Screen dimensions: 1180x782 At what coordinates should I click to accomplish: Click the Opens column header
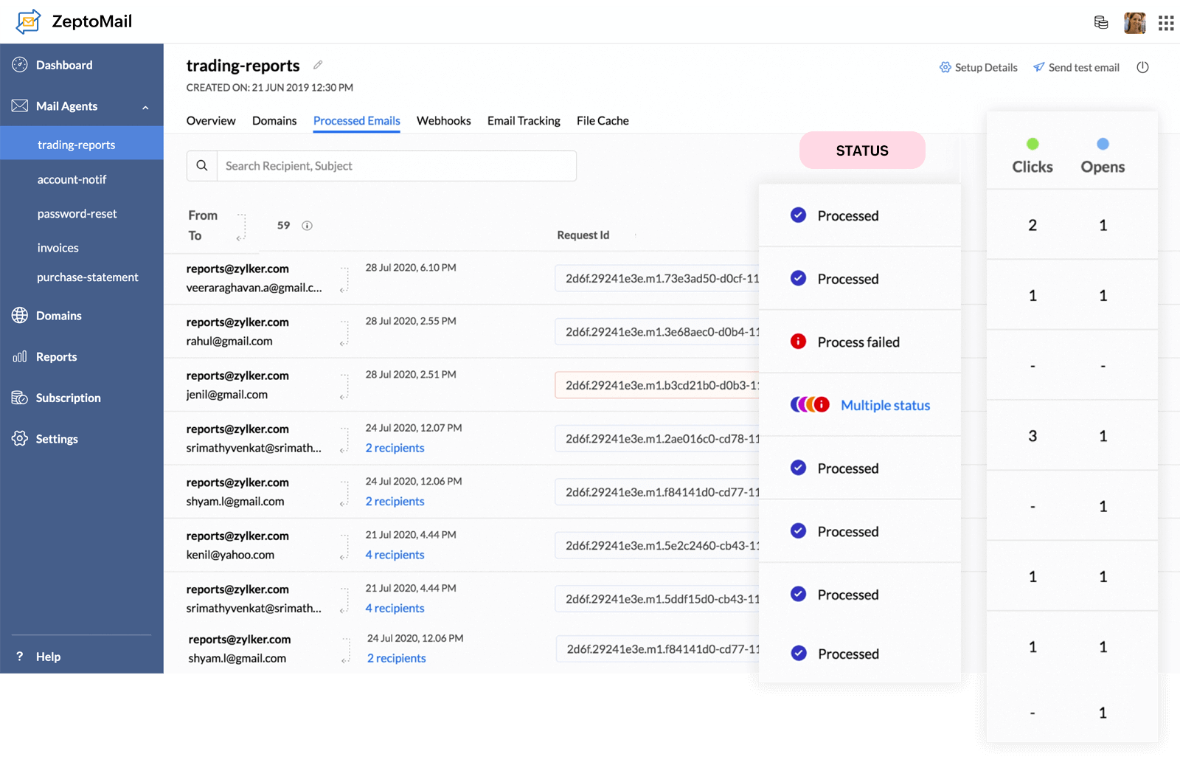[x=1103, y=167]
